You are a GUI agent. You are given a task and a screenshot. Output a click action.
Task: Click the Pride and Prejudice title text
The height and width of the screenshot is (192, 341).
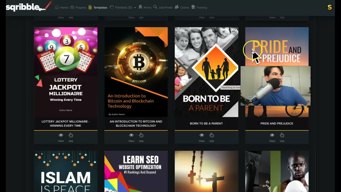(x=277, y=123)
